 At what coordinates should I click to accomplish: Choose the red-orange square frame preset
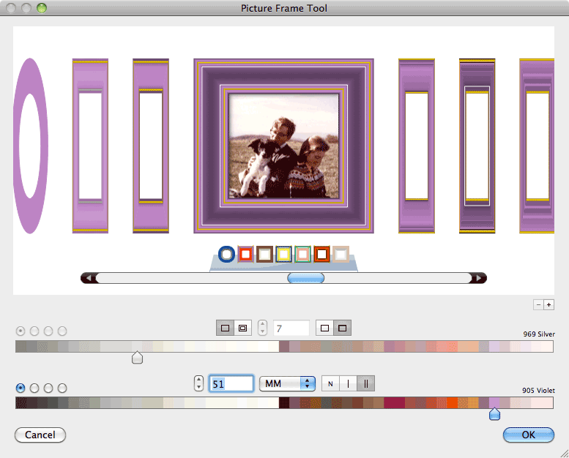246,254
